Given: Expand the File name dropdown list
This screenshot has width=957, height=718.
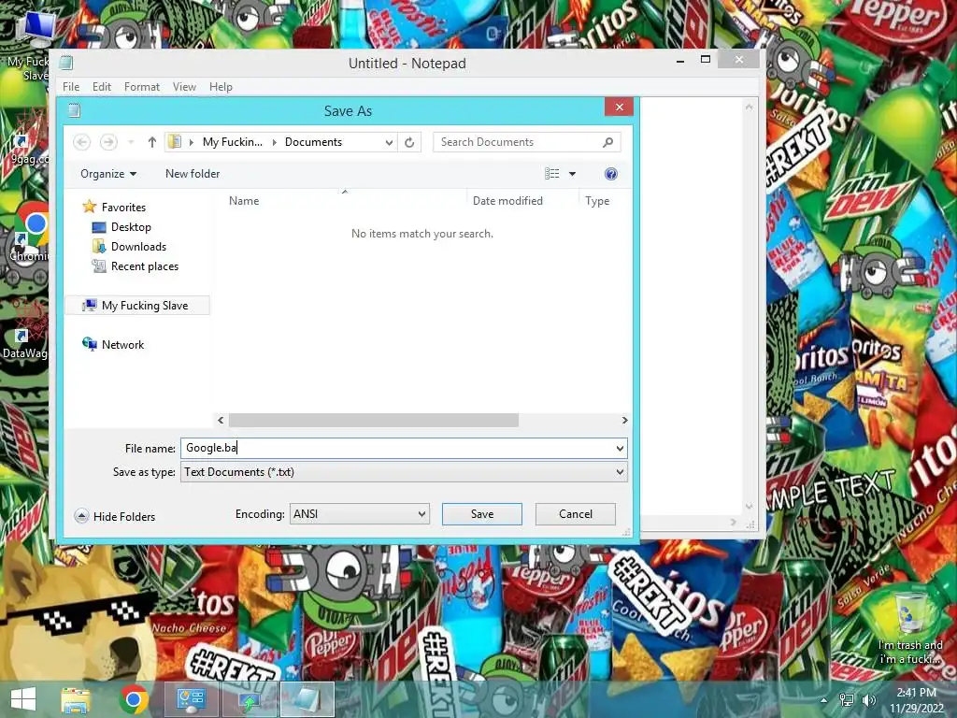Looking at the screenshot, I should (x=620, y=448).
